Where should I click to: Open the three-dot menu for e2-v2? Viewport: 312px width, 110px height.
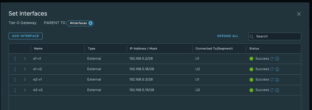coord(15,90)
